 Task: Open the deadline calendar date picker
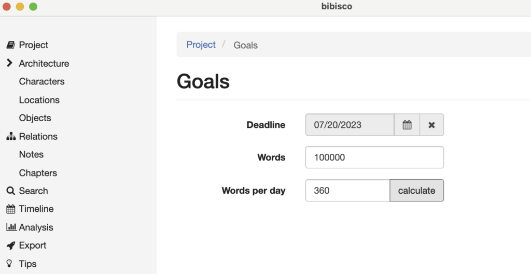407,125
